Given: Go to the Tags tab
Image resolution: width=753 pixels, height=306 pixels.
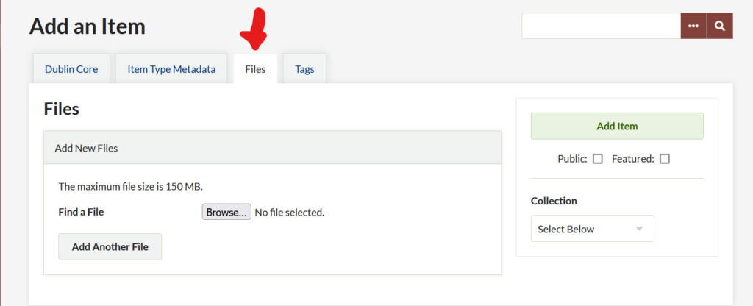Looking at the screenshot, I should (x=305, y=68).
